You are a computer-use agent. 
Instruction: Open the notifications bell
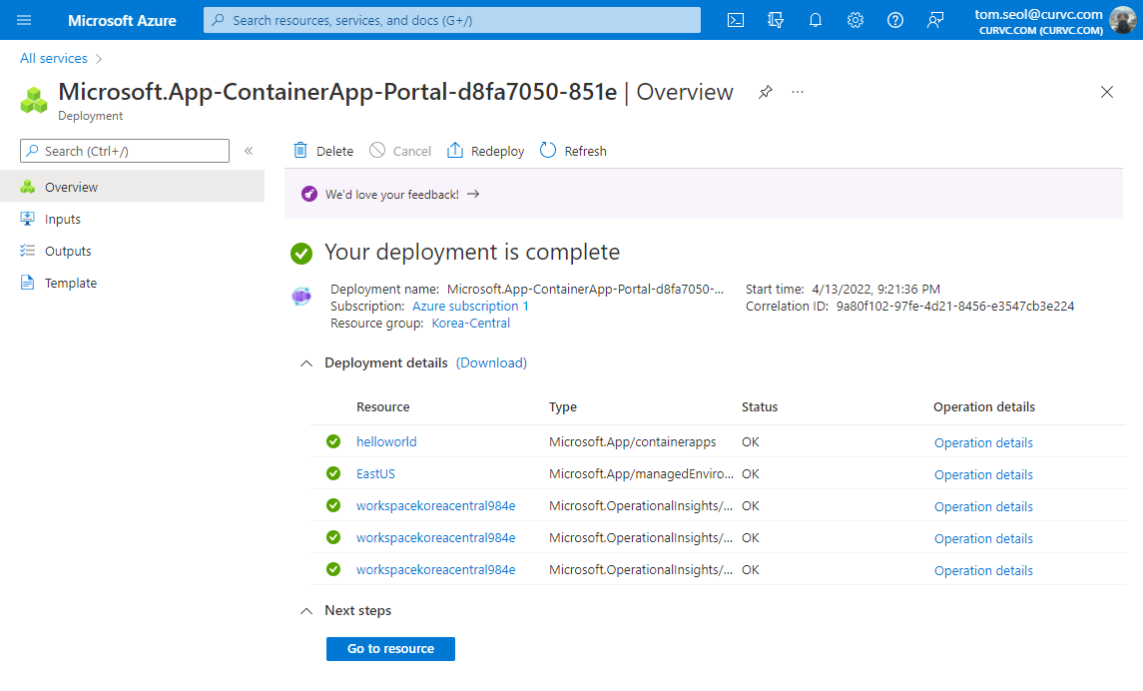[816, 20]
